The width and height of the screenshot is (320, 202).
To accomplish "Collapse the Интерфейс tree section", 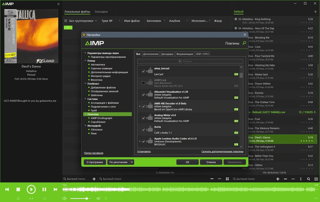I will click(x=85, y=126).
